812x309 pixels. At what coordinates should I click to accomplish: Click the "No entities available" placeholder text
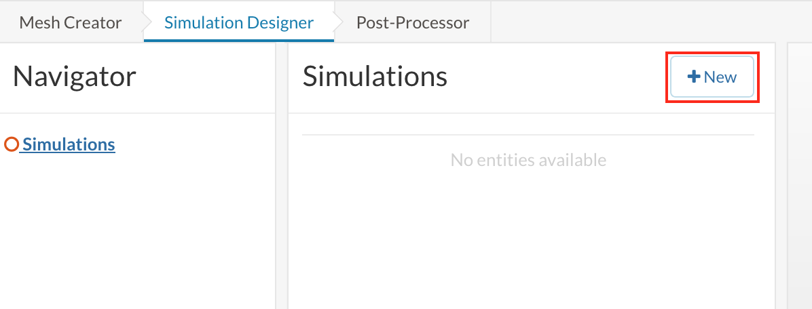coord(528,161)
